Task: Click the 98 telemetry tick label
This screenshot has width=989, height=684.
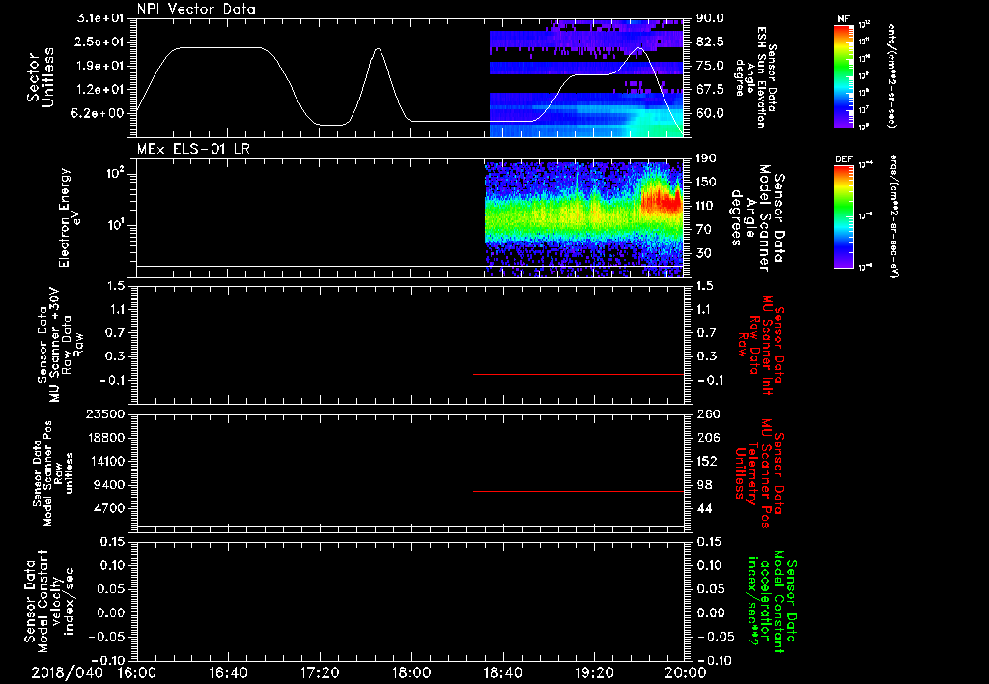Action: tap(704, 485)
